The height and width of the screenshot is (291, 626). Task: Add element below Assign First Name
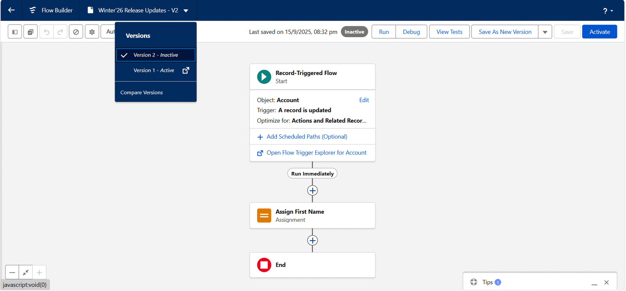click(x=312, y=241)
